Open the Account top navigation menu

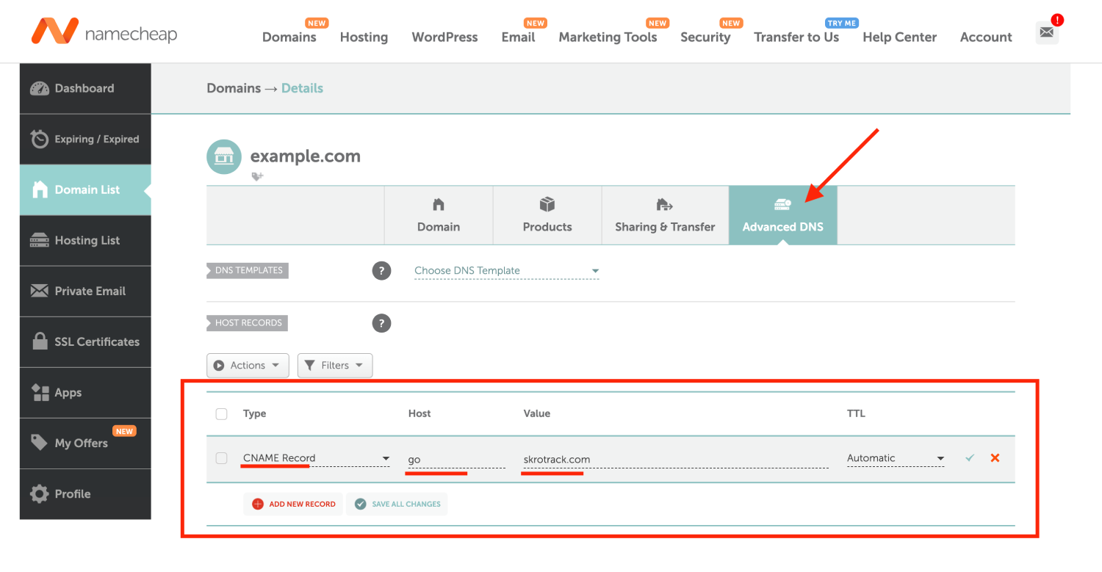click(x=986, y=37)
